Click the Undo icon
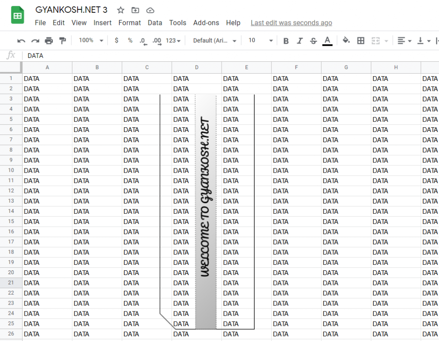This screenshot has width=439, height=341. point(21,40)
